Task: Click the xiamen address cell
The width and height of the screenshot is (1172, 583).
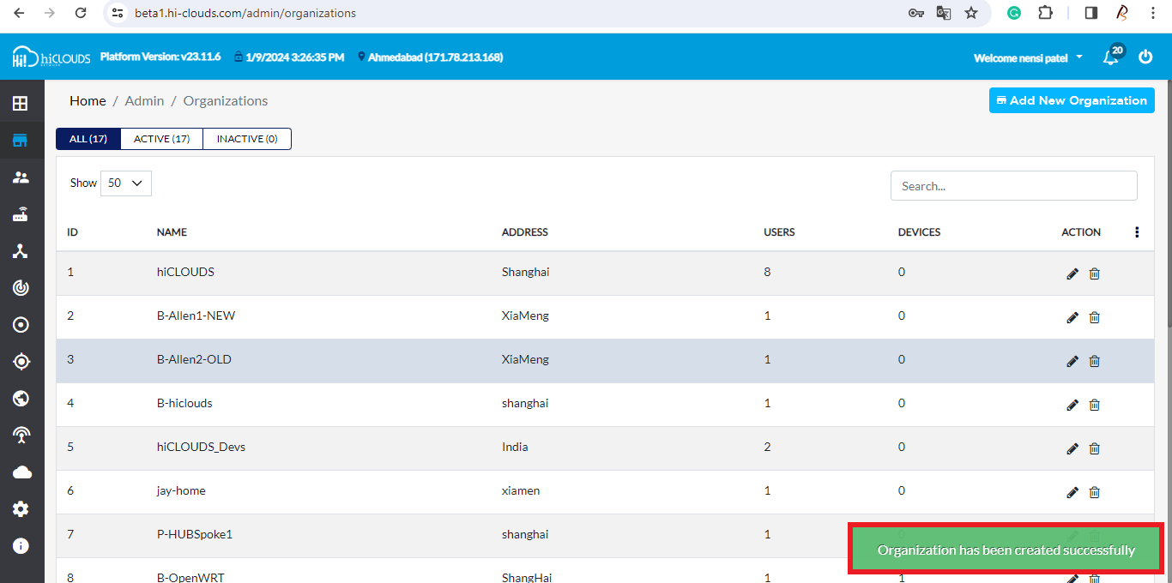Action: click(521, 490)
